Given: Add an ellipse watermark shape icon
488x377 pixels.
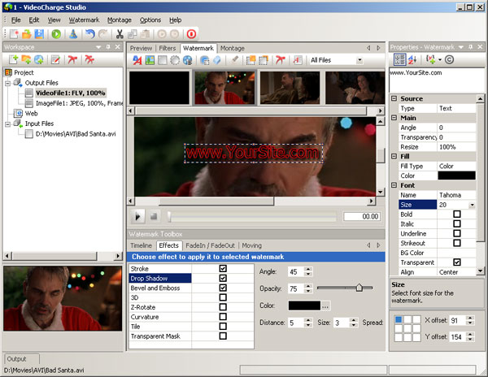Looking at the screenshot, I should (175, 60).
